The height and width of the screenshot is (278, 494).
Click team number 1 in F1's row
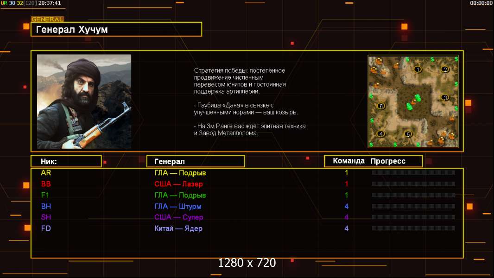(x=347, y=195)
